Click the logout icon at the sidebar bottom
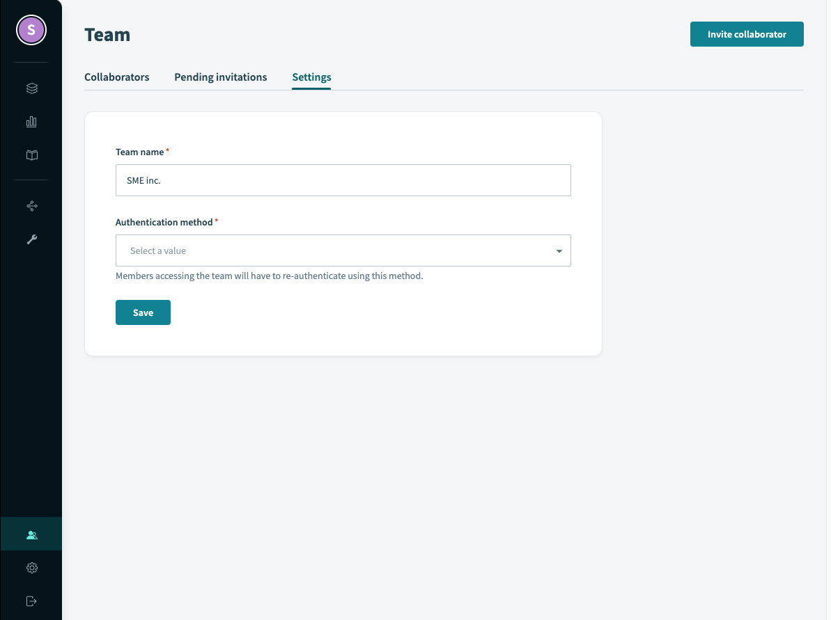Screen dimensions: 831x620 click(31, 601)
